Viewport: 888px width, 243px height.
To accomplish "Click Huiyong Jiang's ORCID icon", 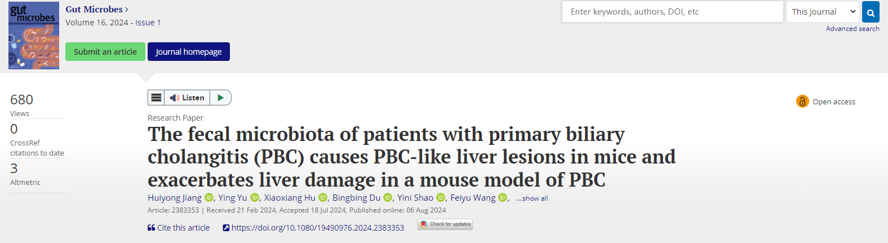I will [209, 197].
